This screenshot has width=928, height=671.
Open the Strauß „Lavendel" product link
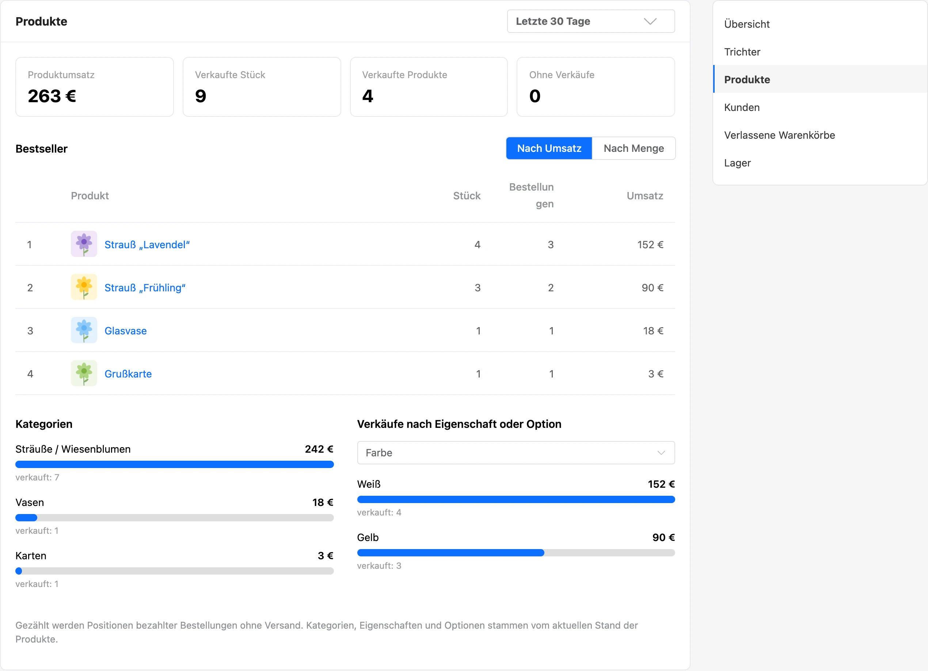147,245
